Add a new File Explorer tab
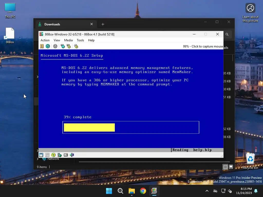 tap(103, 24)
